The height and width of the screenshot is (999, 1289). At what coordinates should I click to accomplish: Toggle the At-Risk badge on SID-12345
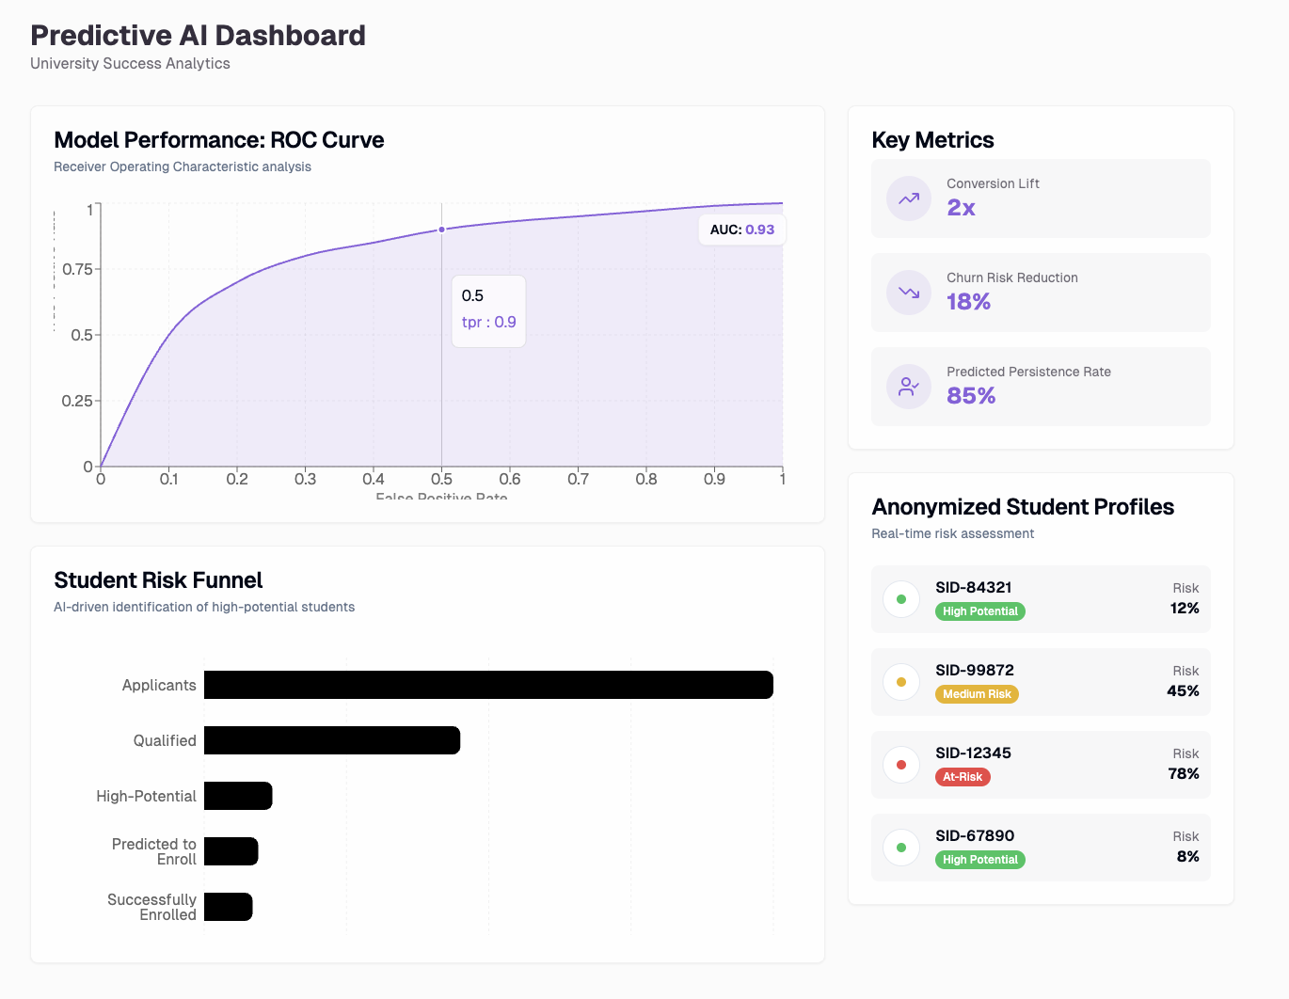coord(963,777)
